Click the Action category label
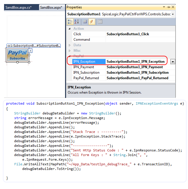188x189 pixels. [79, 29]
